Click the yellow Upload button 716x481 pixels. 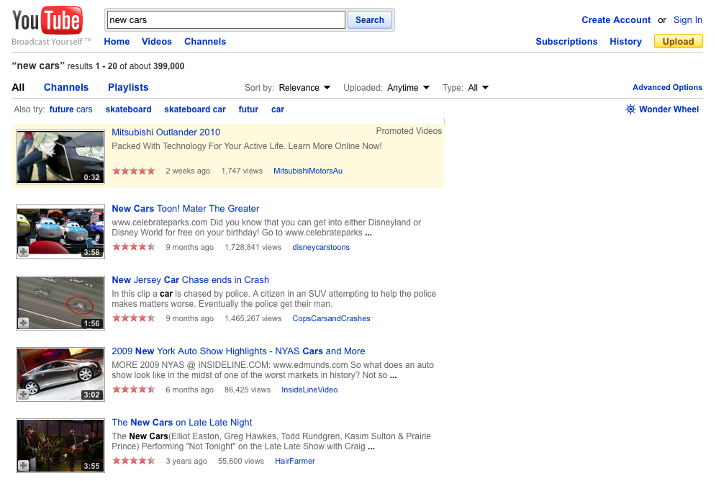coord(678,42)
